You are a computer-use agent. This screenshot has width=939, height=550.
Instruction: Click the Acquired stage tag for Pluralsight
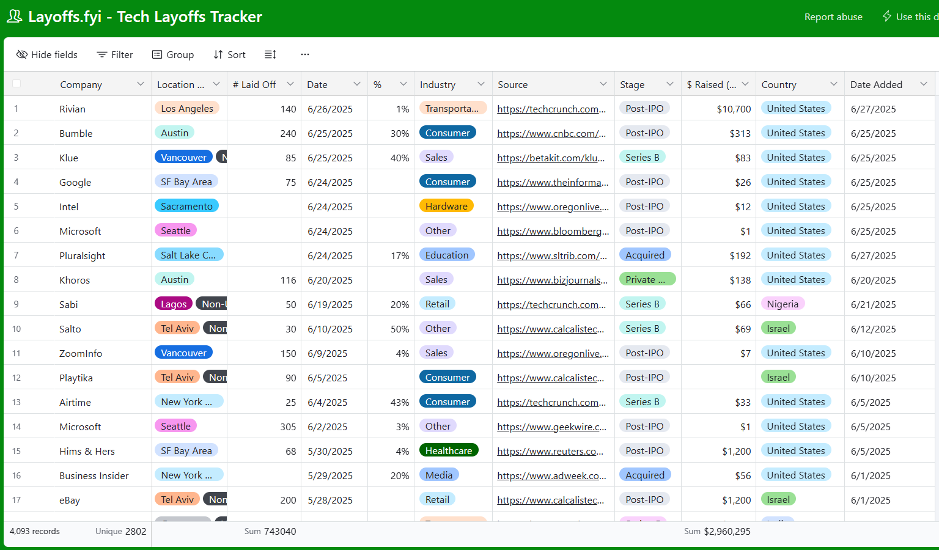pos(645,255)
